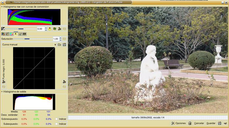229x128 pixels.
Task: Click the green film clip-highlights icon
Action: [x=55, y=29]
